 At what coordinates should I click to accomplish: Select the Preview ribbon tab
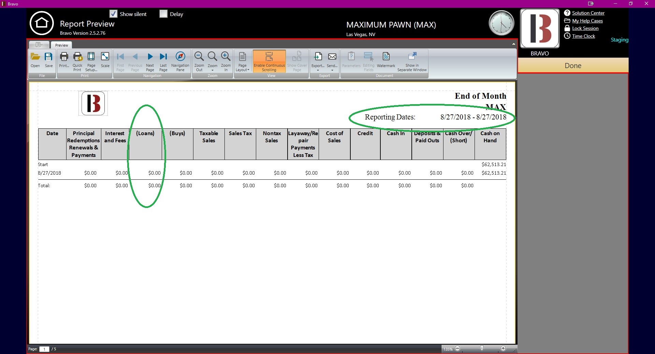(x=61, y=45)
